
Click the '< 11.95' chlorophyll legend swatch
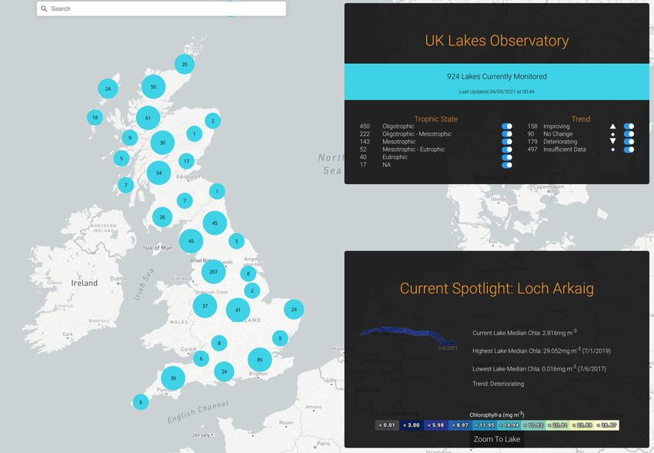pos(484,425)
